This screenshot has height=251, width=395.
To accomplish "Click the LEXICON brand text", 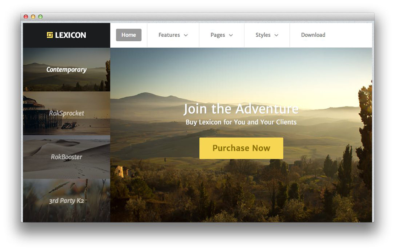I will (x=71, y=35).
